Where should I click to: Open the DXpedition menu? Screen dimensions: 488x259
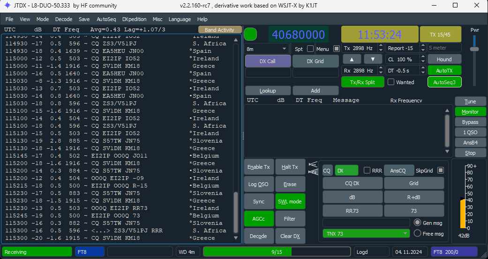tap(134, 19)
